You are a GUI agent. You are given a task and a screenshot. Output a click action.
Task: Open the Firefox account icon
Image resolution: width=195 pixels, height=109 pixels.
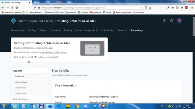(x=182, y=8)
